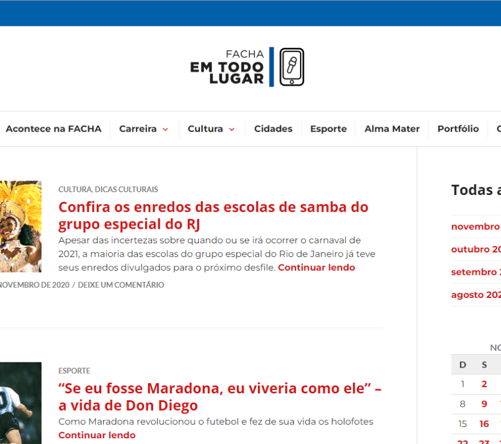This screenshot has width=501, height=444.
Task: Read the samba enredos article headline
Action: pyautogui.click(x=213, y=215)
